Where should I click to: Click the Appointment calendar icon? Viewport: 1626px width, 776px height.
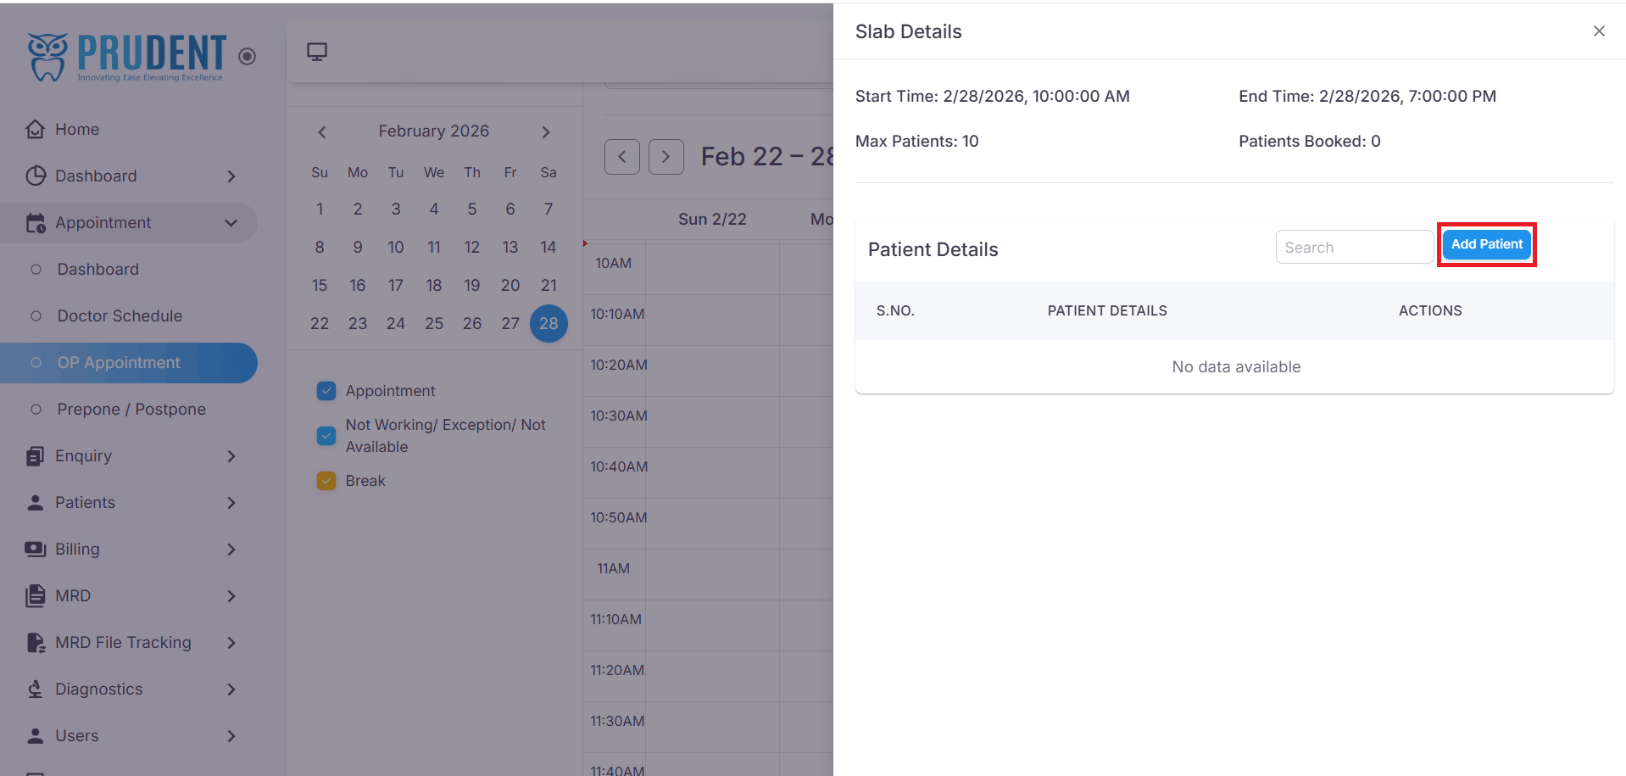(36, 223)
